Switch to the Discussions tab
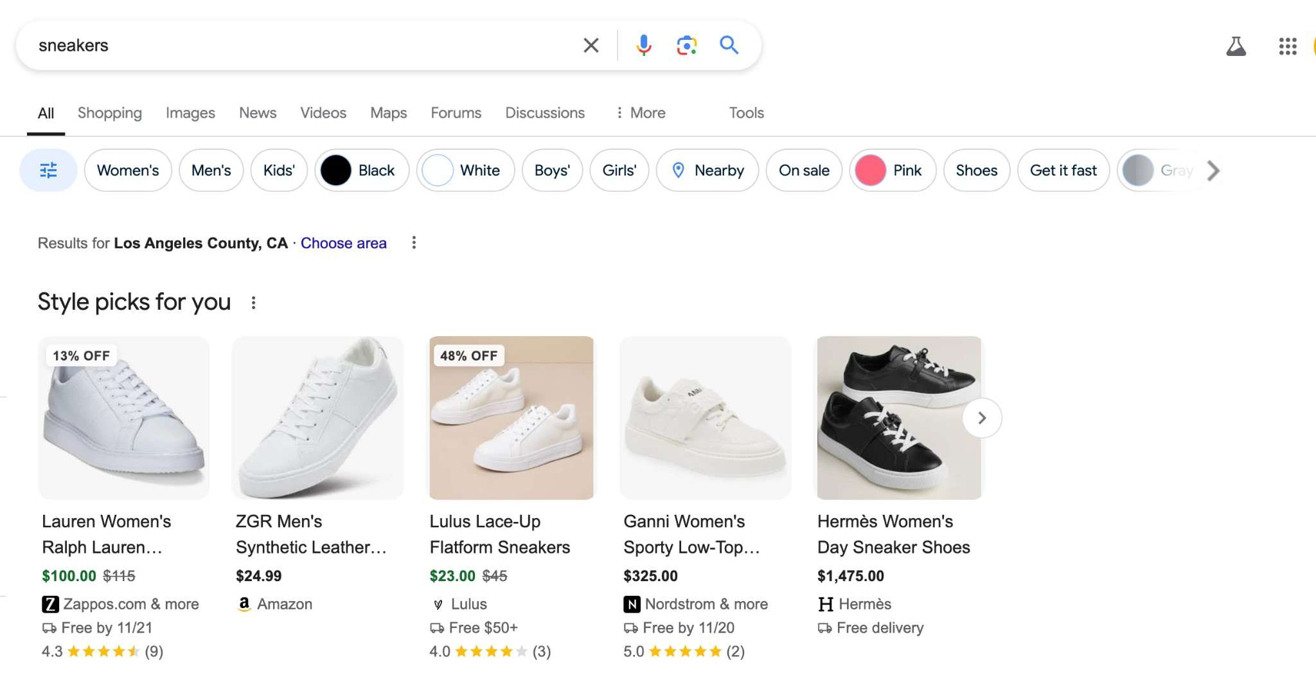 tap(545, 113)
